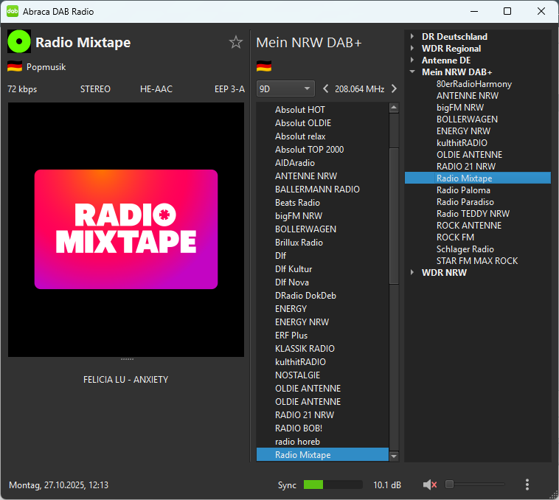This screenshot has width=559, height=500.
Task: Open the 9D channel dropdown
Action: tap(285, 89)
